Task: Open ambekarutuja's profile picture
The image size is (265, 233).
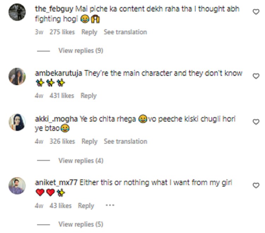Action: (17, 76)
